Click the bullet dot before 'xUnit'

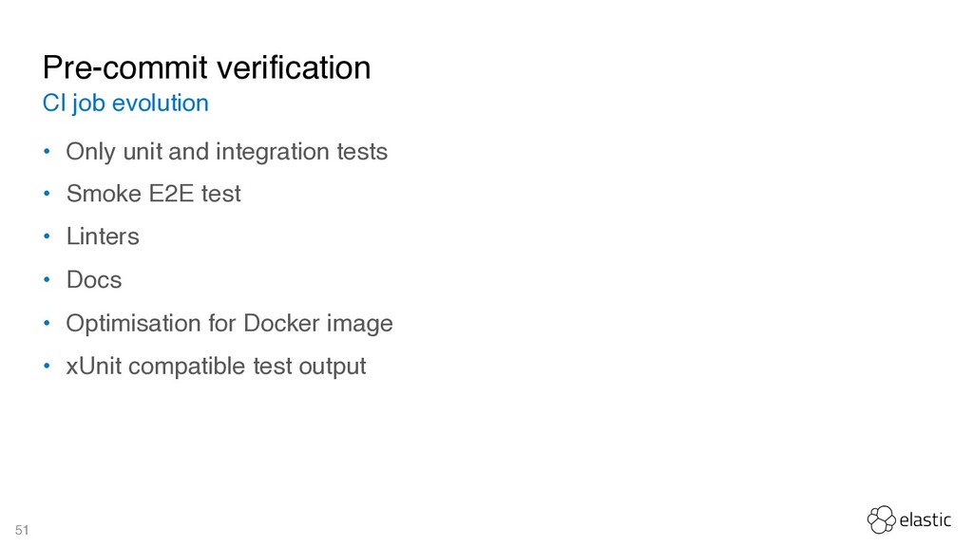(47, 366)
